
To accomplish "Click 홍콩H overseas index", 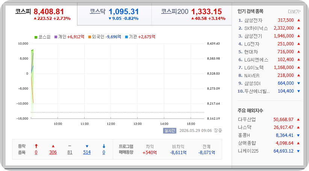I will coord(244,135).
